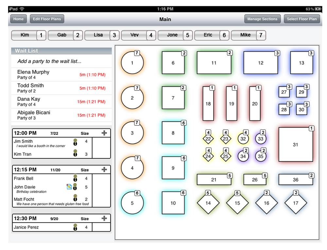327x250 pixels.
Task: Select tall table 19
Action: click(232, 103)
